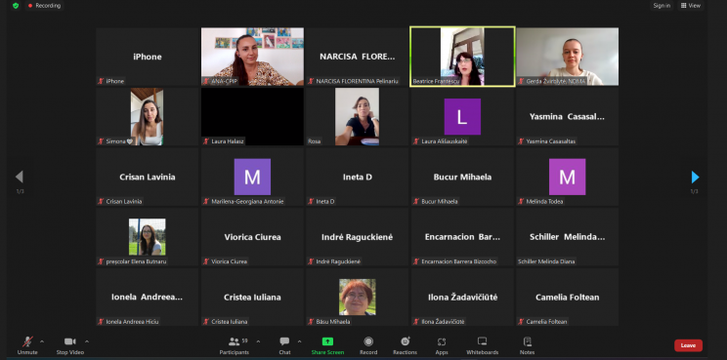This screenshot has width=727, height=360.
Task: Select the Cristea Iuliana tile
Action: tap(252, 297)
